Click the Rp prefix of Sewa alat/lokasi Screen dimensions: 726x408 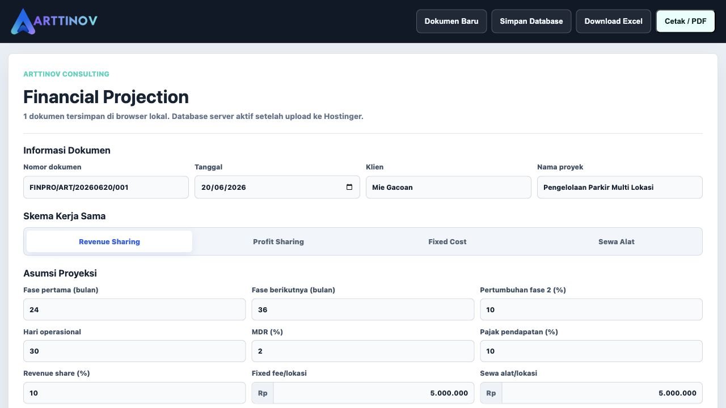click(x=491, y=393)
